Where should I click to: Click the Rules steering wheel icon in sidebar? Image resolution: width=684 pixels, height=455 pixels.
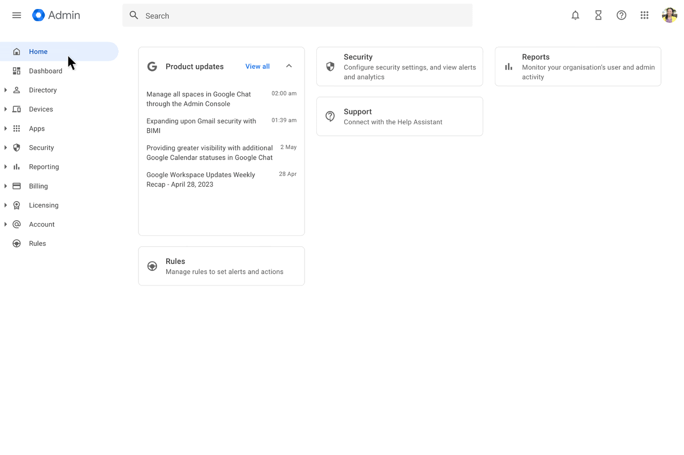17,244
